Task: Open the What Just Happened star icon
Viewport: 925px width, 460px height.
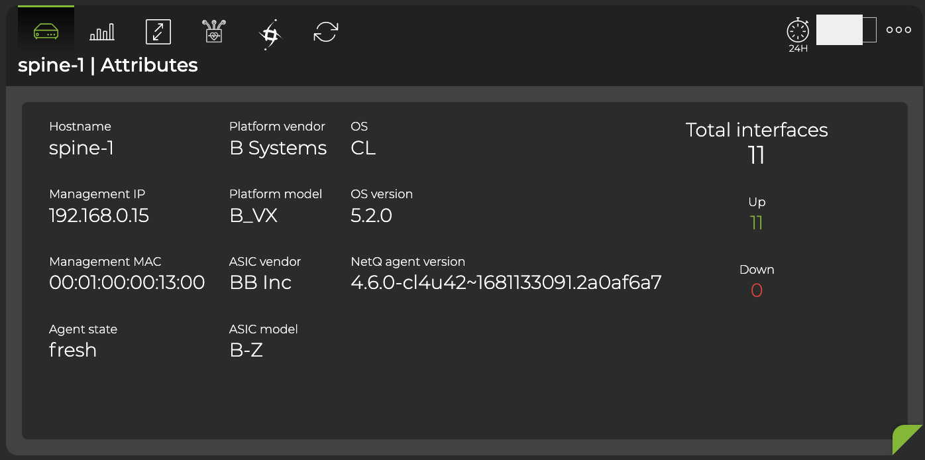Action: tap(269, 30)
